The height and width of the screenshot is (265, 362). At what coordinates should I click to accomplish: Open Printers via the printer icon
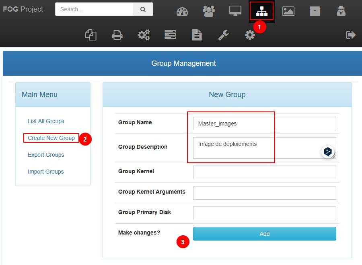point(117,35)
